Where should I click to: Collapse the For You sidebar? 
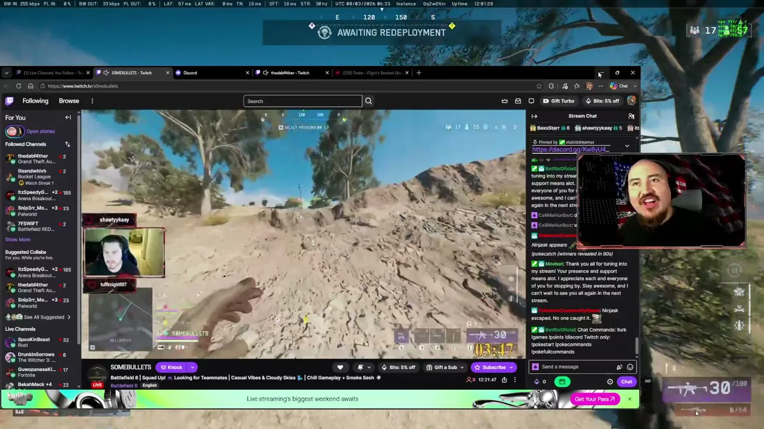pos(68,117)
